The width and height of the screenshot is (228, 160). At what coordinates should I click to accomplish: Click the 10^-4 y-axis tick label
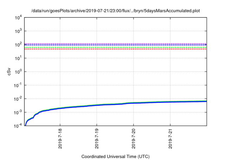point(18,126)
